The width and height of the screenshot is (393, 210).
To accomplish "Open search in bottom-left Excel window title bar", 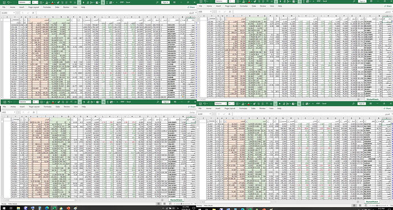I will pos(158,102).
